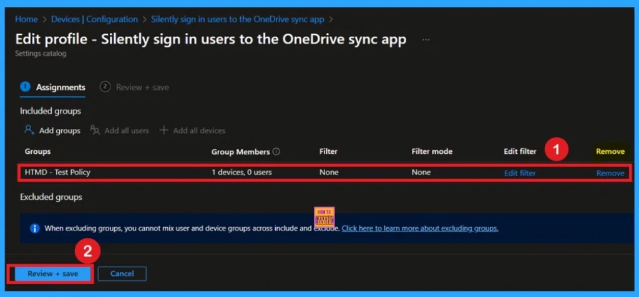
Task: Click the Edit filter column header
Action: [x=520, y=151]
